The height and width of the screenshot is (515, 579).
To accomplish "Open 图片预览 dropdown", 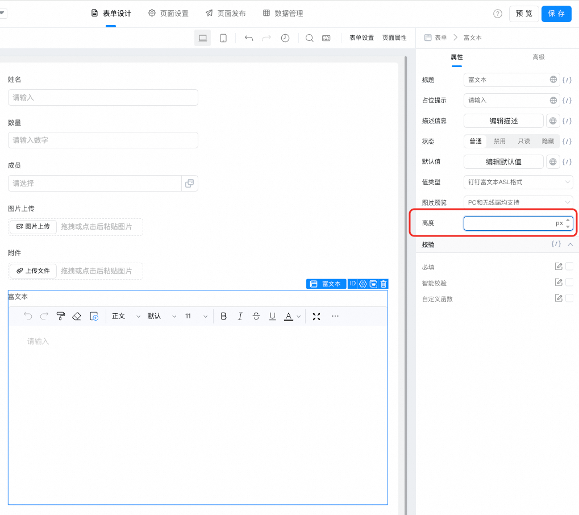I will pyautogui.click(x=518, y=202).
